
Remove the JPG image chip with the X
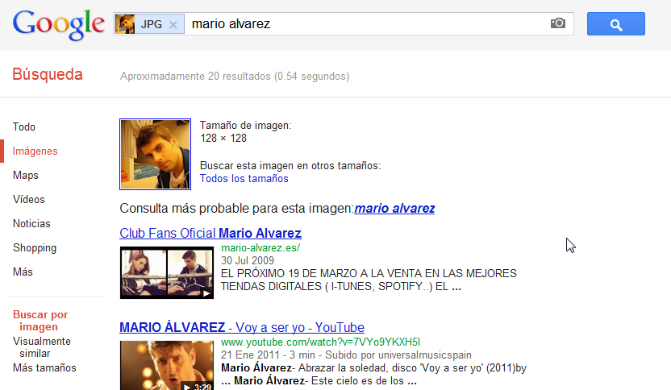[x=173, y=25]
